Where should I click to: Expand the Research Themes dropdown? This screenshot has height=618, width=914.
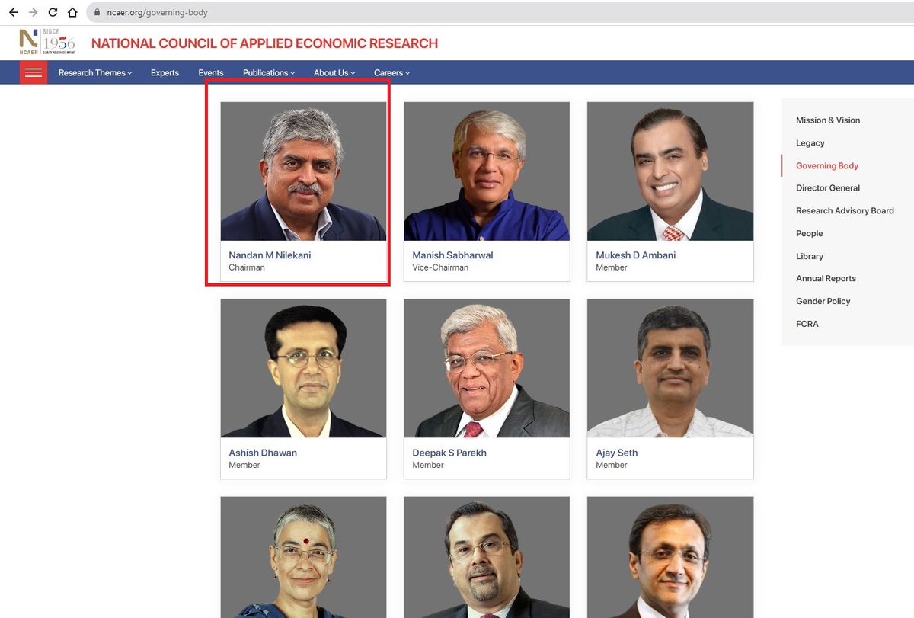pyautogui.click(x=95, y=72)
